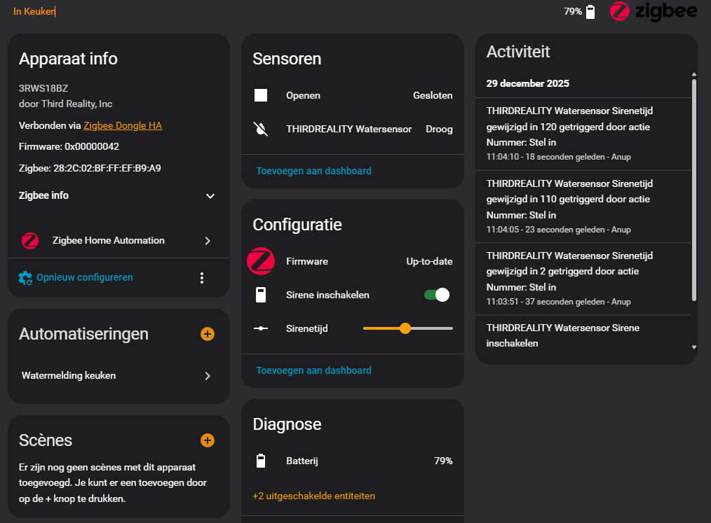
Task: Open the Zigbee Dongle HA link
Action: click(123, 126)
